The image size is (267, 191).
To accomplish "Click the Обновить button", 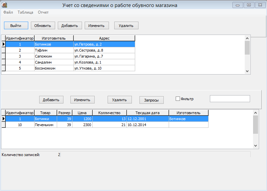I will coord(43,26).
